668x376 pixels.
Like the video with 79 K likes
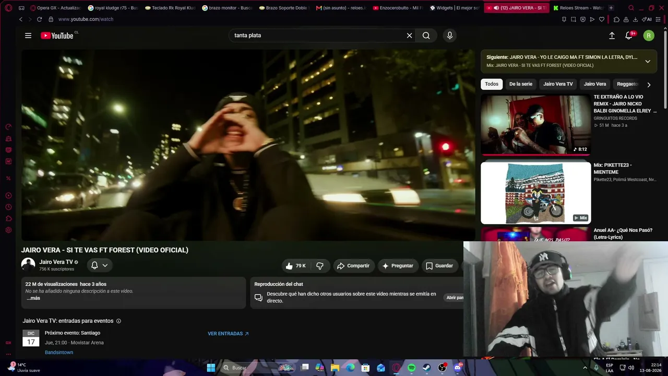[x=295, y=266]
